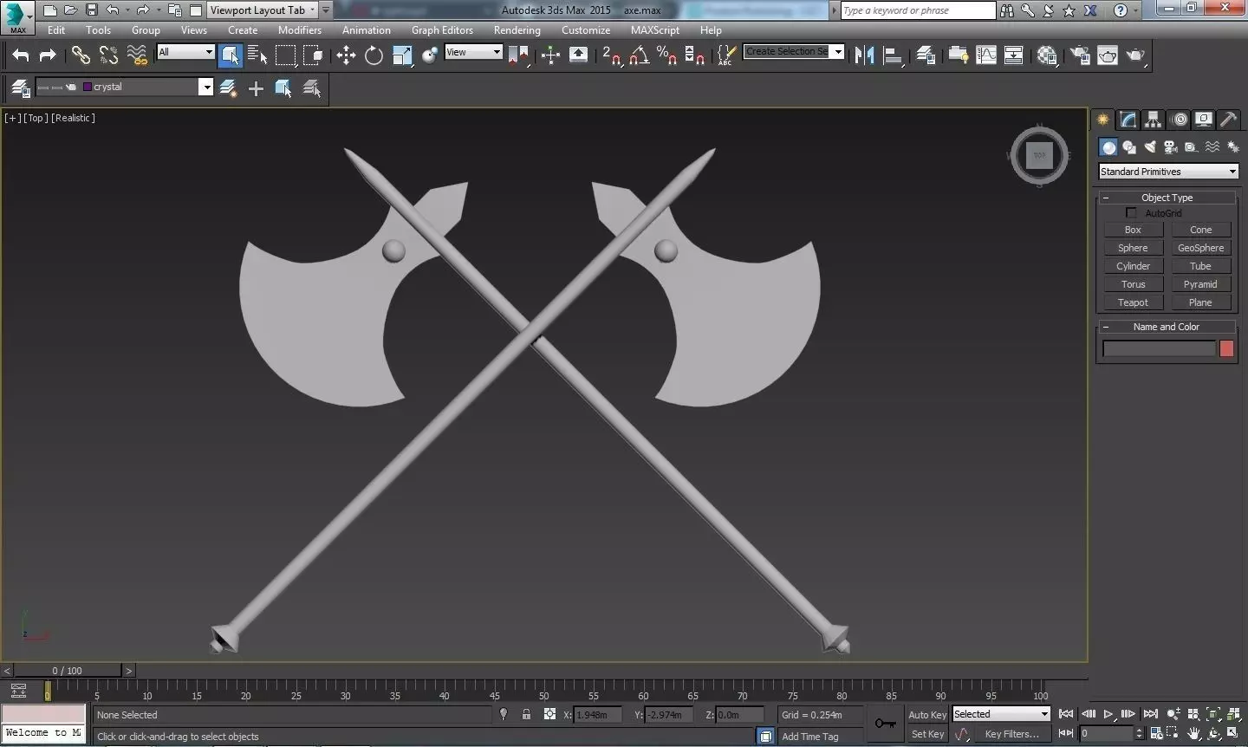Image resolution: width=1248 pixels, height=747 pixels.
Task: Toggle Auto Key mode
Action: [927, 715]
